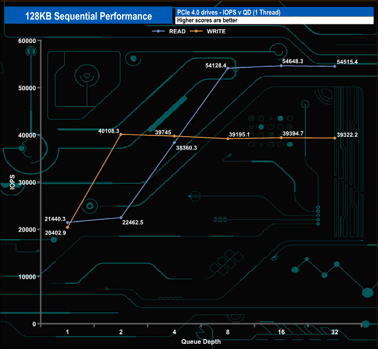378x349 pixels.
Task: Click the WRITE data point at queue depth 32
Action: click(x=335, y=138)
